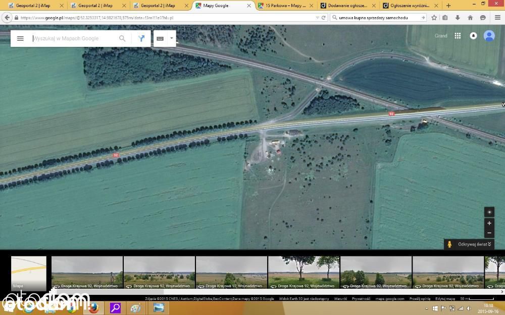Open the Firefox Hello chat smiley icon
Viewport: 505px width, 315px height.
point(483,18)
